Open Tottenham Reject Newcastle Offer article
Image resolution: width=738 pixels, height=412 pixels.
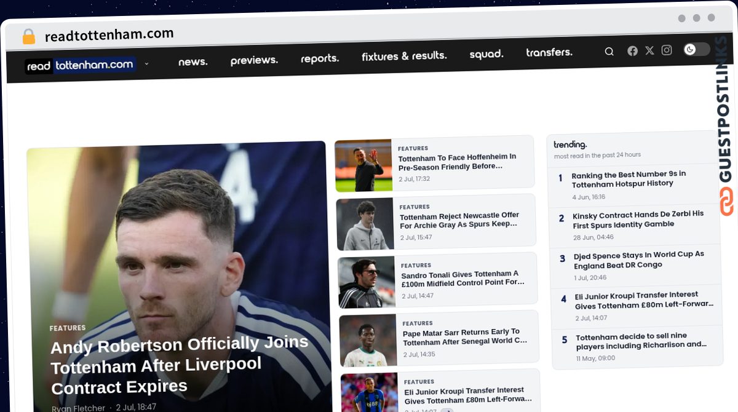[x=459, y=220]
